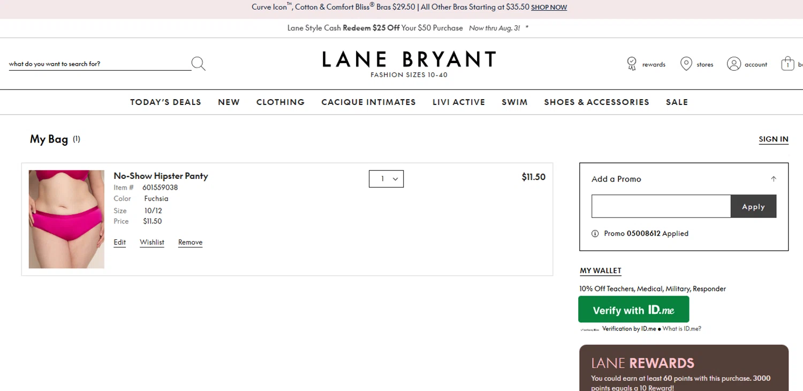Collapse the Add a Promo arrow
The height and width of the screenshot is (391, 803).
click(774, 179)
